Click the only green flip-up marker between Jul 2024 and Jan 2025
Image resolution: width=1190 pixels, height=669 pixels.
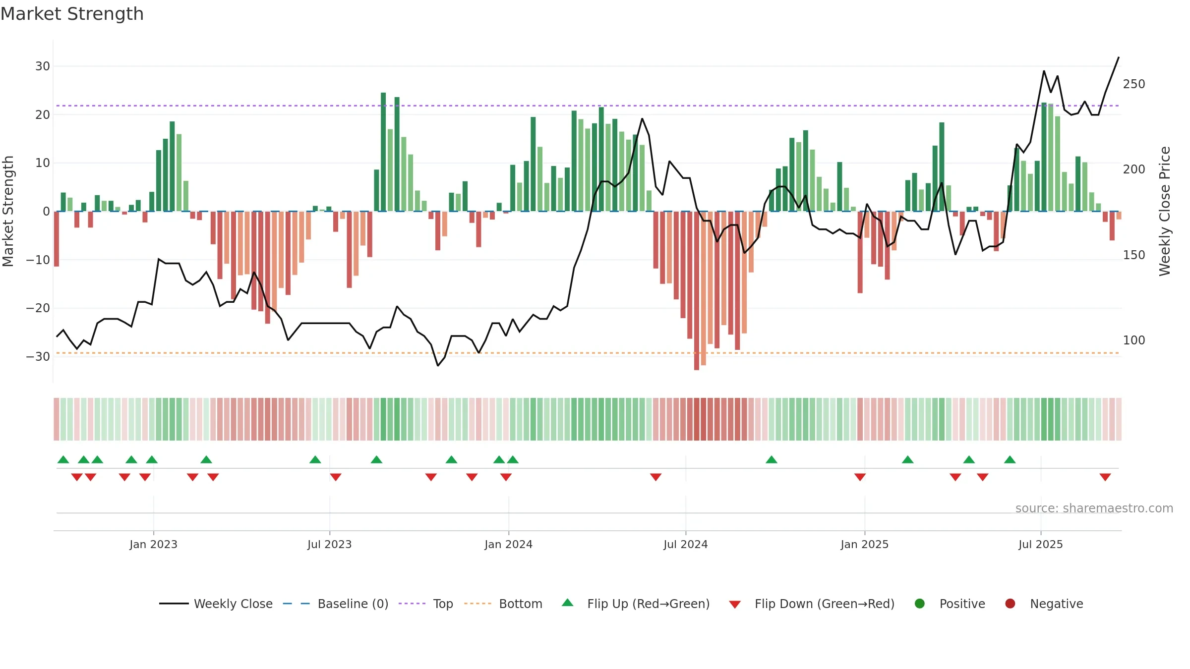[x=772, y=459]
